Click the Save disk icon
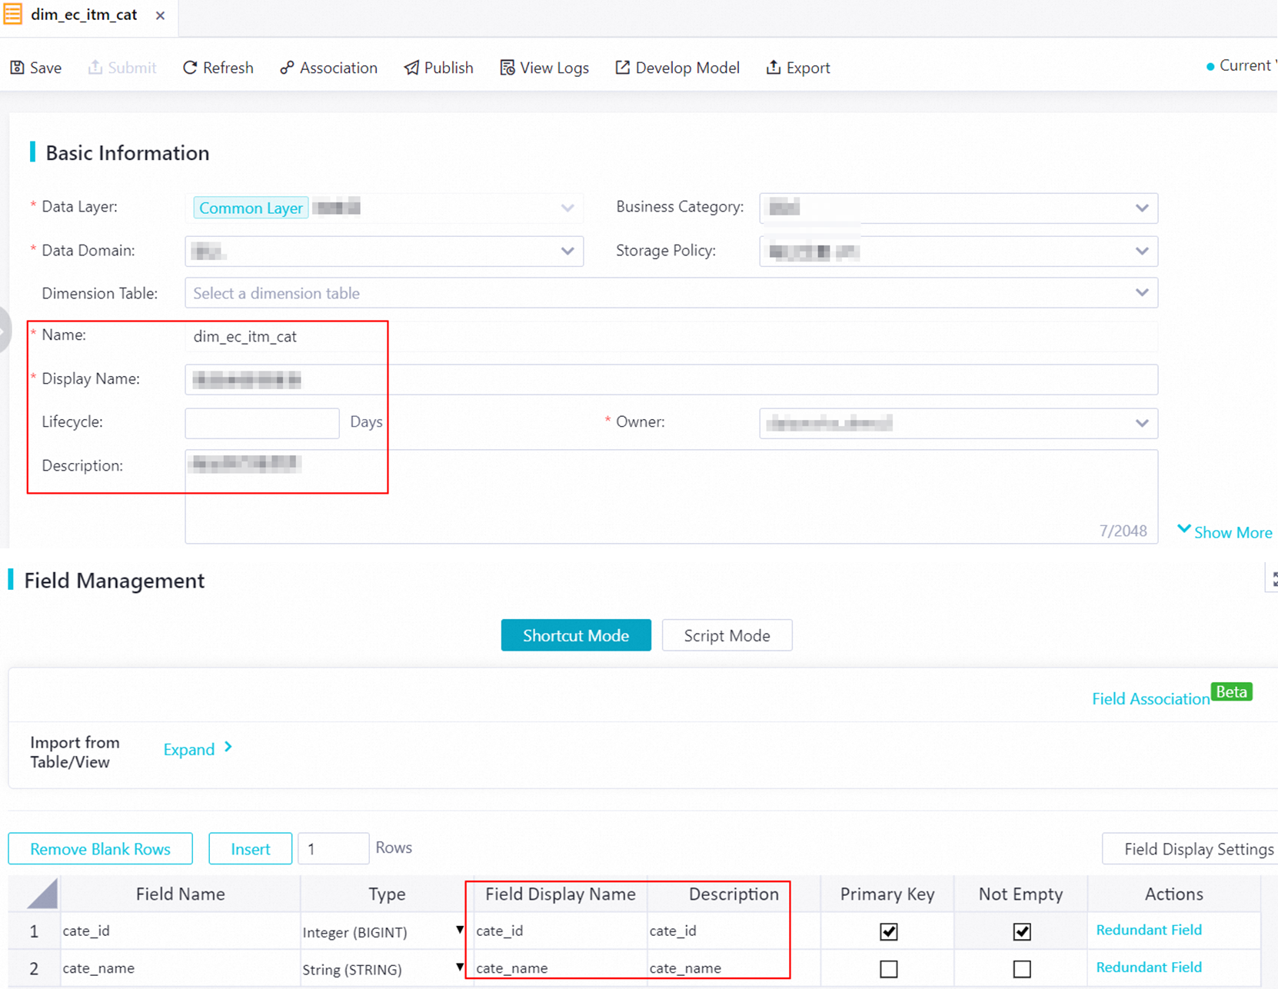This screenshot has height=989, width=1278. 17,68
